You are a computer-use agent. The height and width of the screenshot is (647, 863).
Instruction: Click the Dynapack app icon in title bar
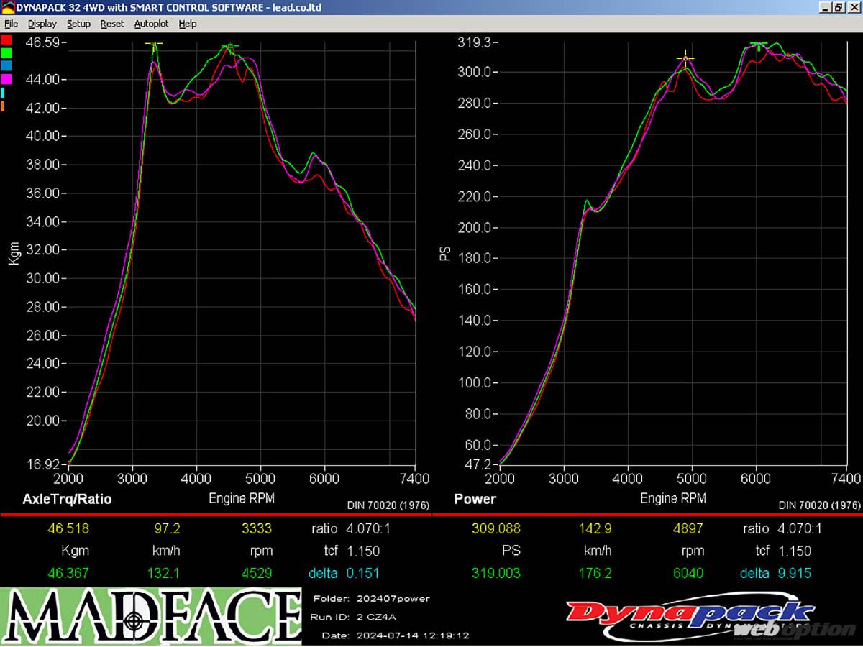pyautogui.click(x=9, y=7)
